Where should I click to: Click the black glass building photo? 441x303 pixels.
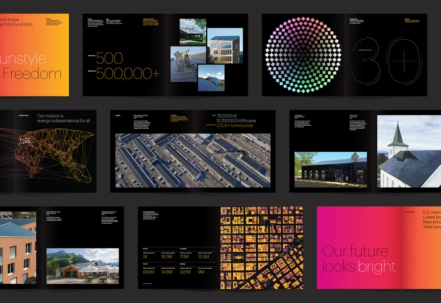coord(330,170)
